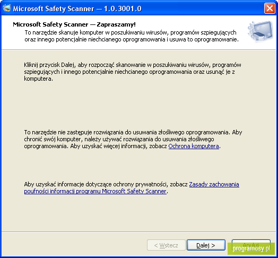Open the Ochrona komputera link
The image size is (278, 258).
194,146
